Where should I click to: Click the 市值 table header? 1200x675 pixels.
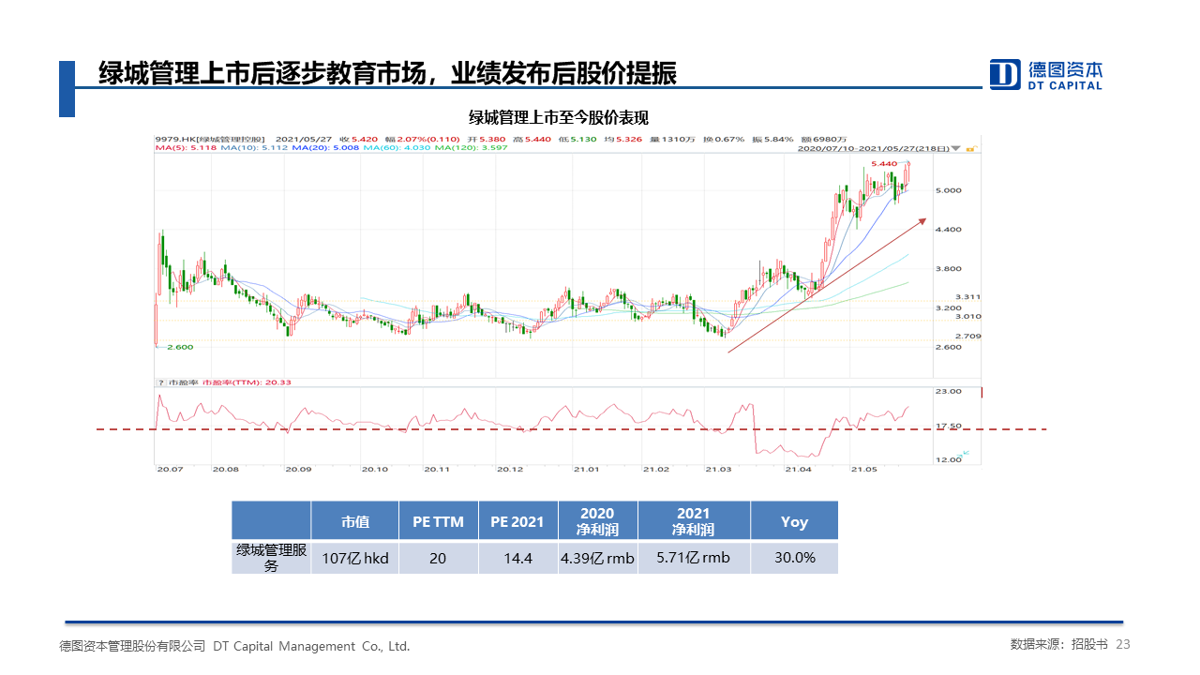click(355, 521)
